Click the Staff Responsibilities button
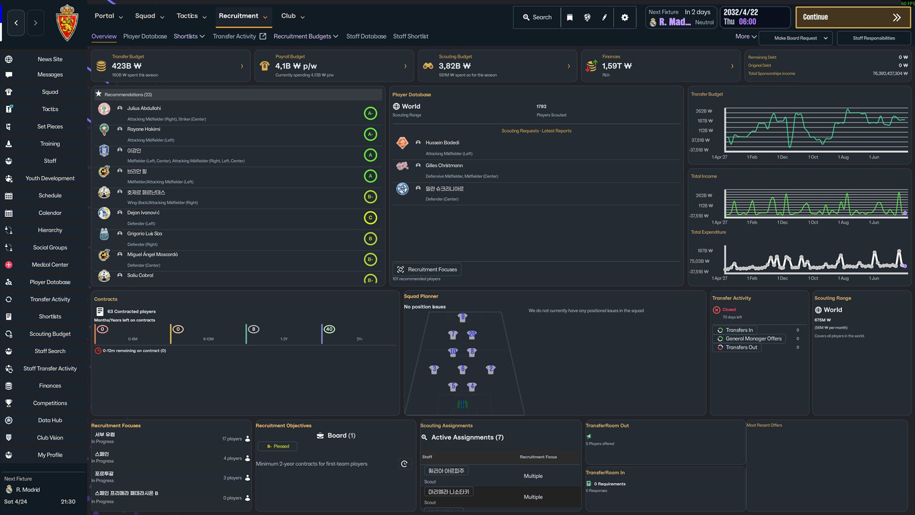Image resolution: width=915 pixels, height=515 pixels. pyautogui.click(x=874, y=38)
